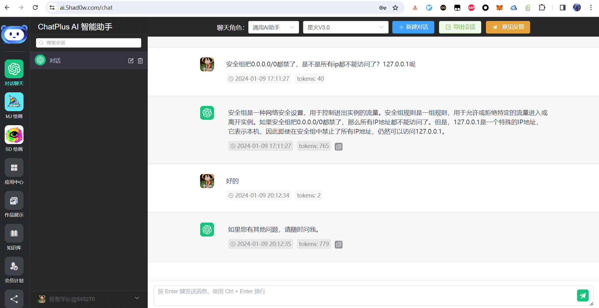Click the tokens: 779 label
Screen dimensions: 599x308
point(314,244)
